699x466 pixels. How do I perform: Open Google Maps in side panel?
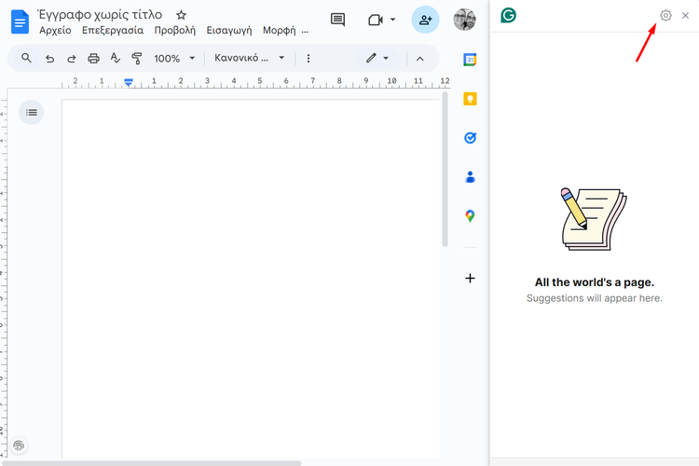471,216
